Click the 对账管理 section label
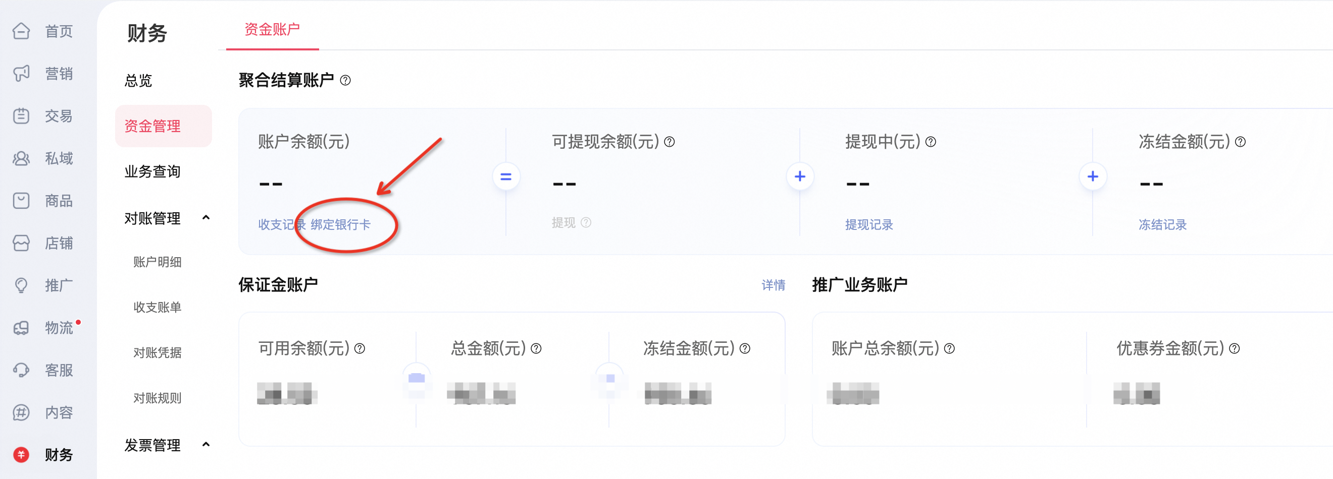The height and width of the screenshot is (479, 1333). point(152,218)
